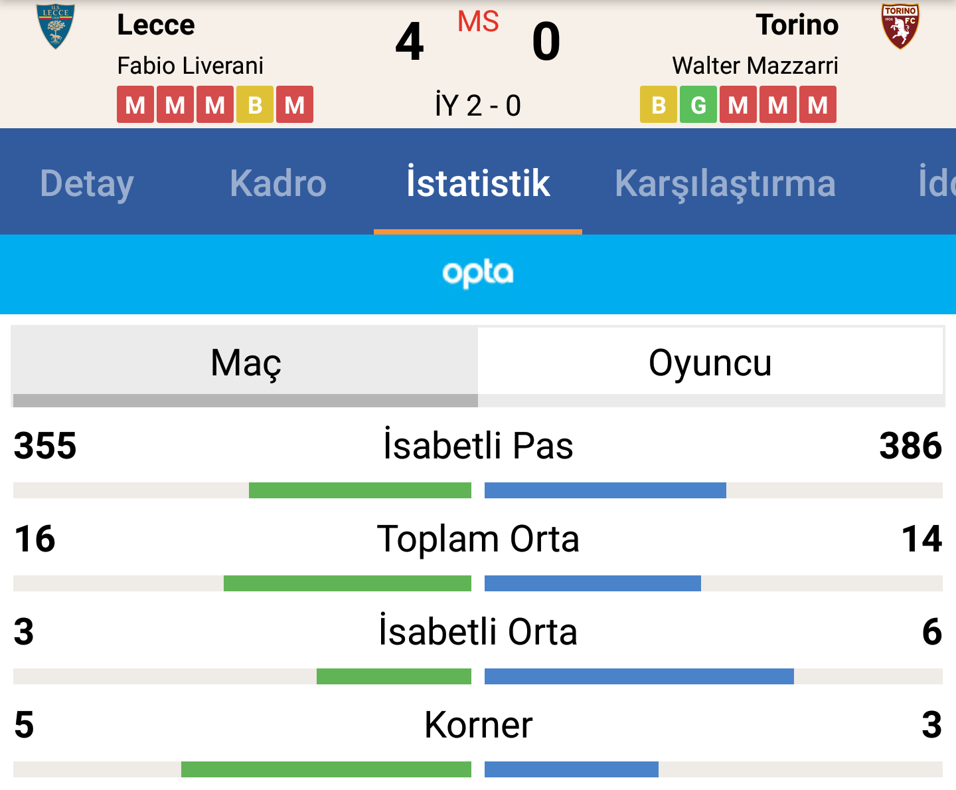Open the Lecce team name link
Viewport: 956px width, 790px height.
(156, 25)
